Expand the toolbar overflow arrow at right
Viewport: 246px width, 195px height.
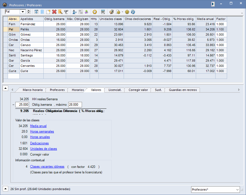[x=242, y=13]
